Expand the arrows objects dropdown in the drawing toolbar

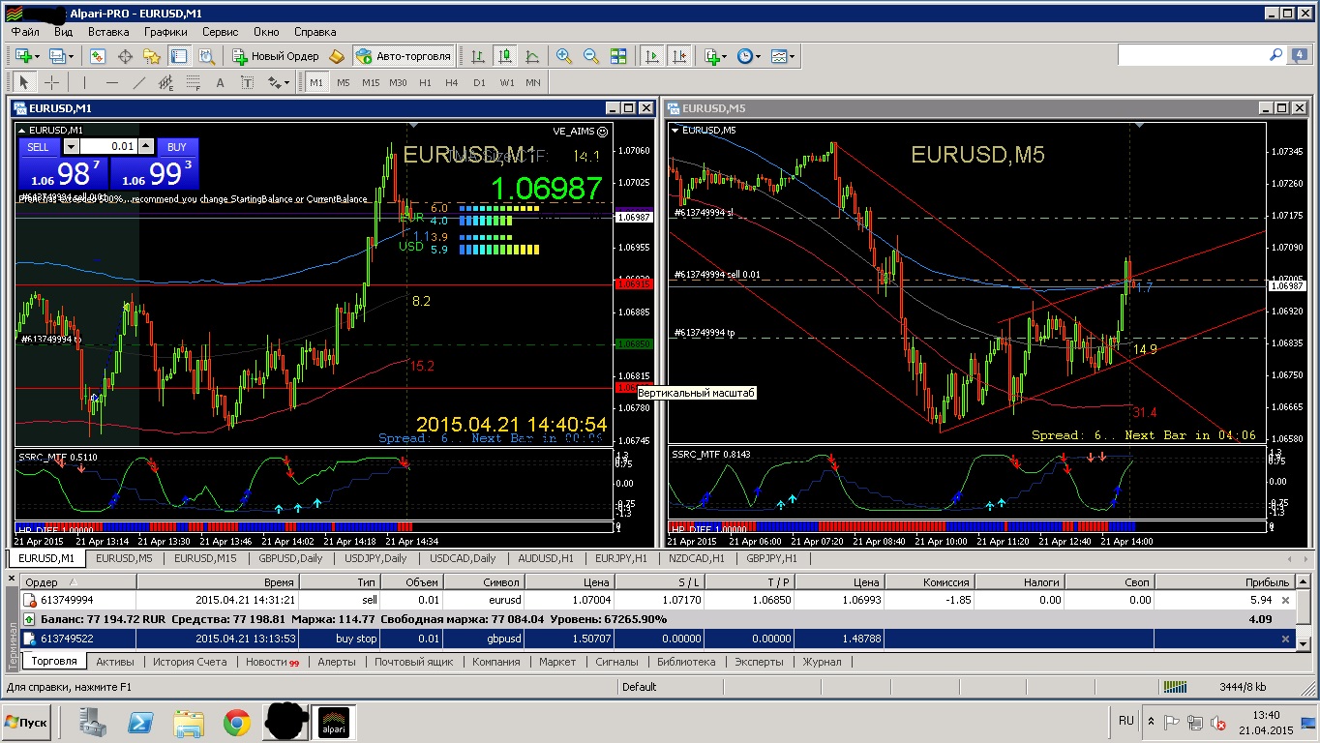click(286, 82)
